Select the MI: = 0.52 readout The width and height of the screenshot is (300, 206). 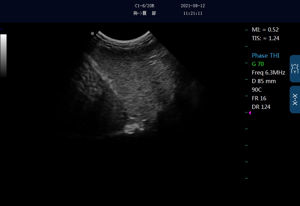tap(265, 30)
